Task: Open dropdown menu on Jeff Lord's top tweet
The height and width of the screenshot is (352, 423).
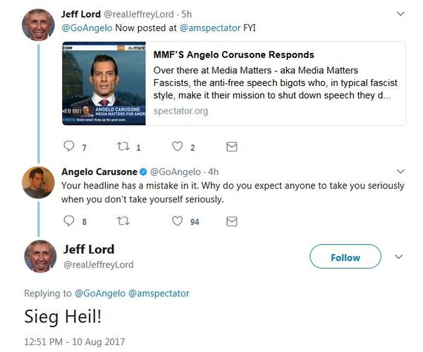Action: 400,13
